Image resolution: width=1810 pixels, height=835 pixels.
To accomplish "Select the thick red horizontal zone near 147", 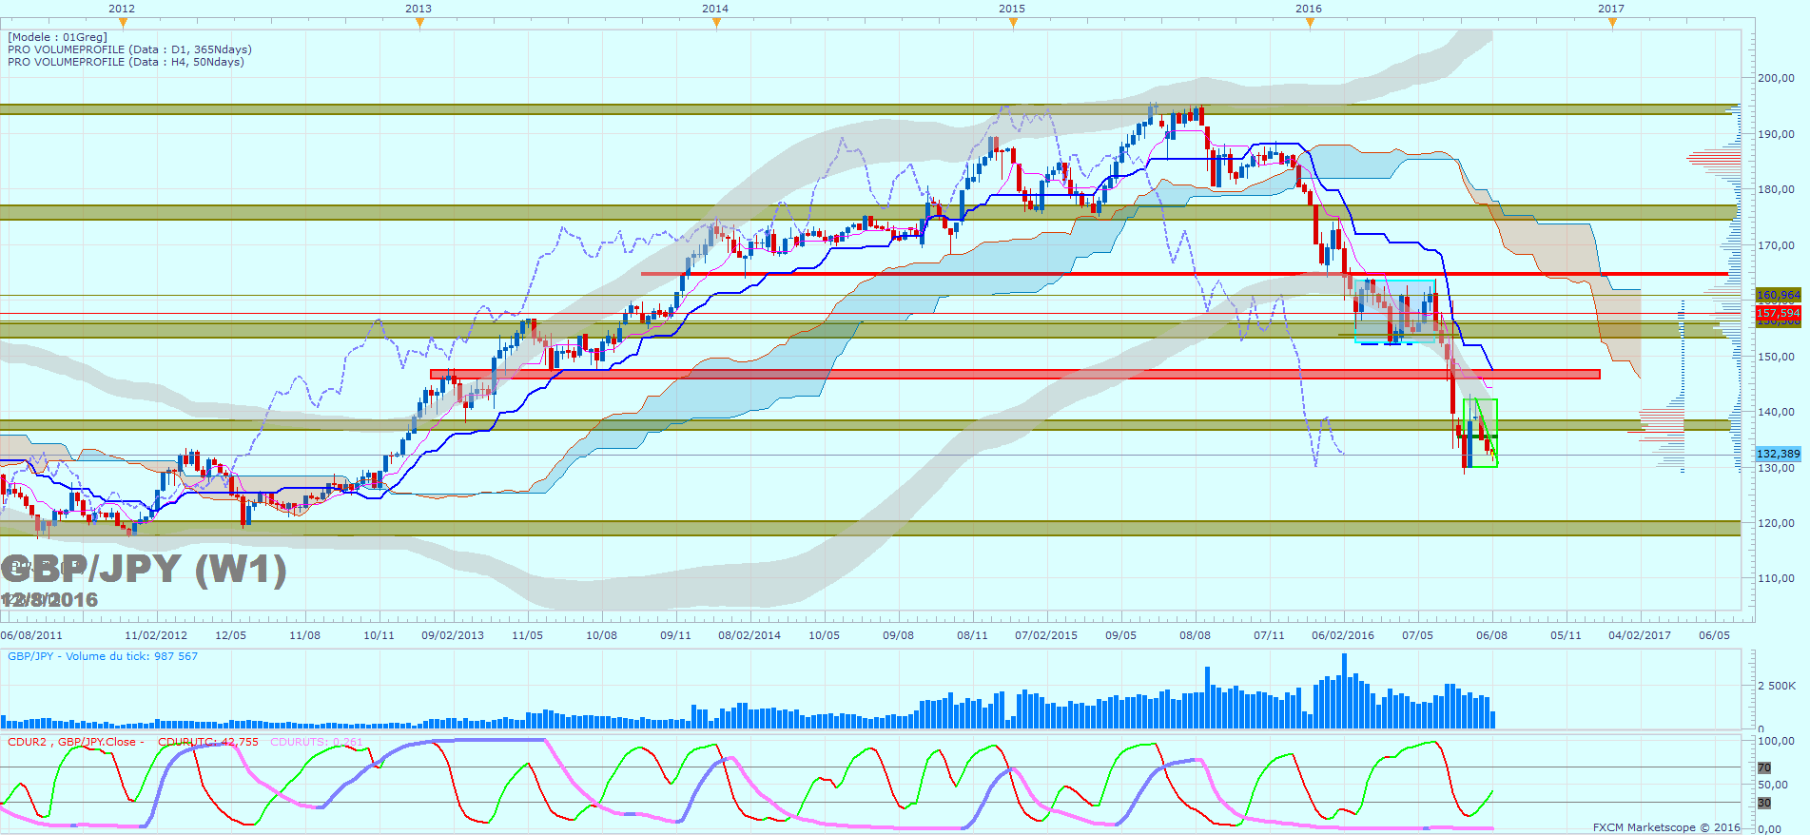I will 1015,374.
